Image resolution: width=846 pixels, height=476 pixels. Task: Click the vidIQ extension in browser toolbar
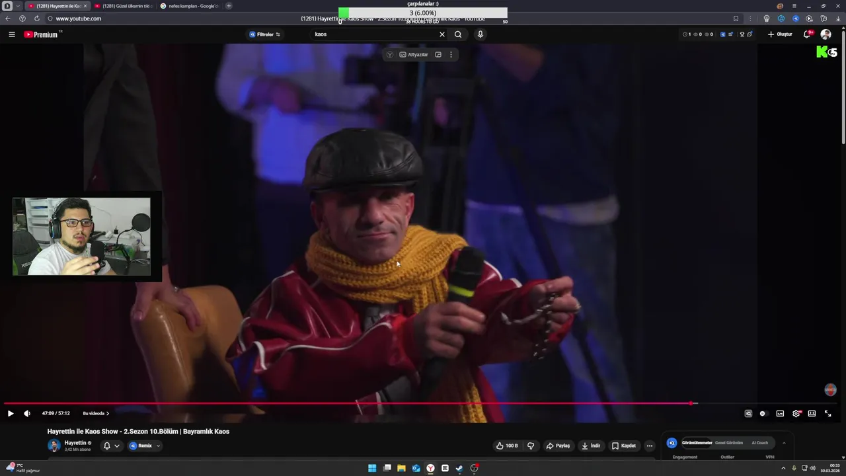coord(795,19)
